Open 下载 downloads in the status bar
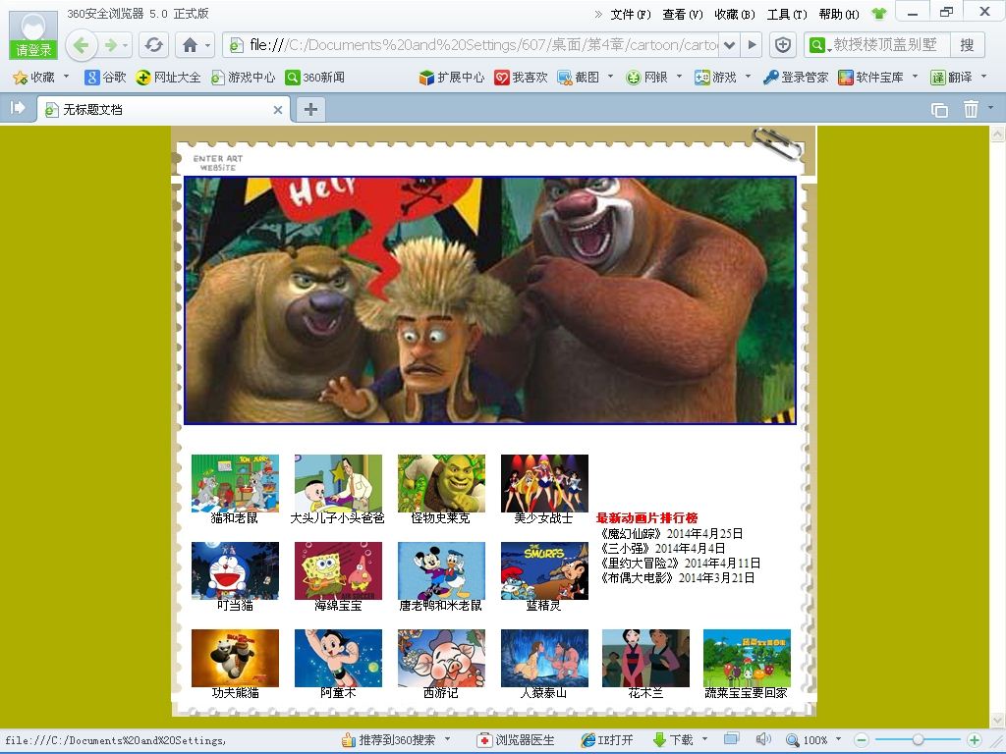 click(673, 740)
